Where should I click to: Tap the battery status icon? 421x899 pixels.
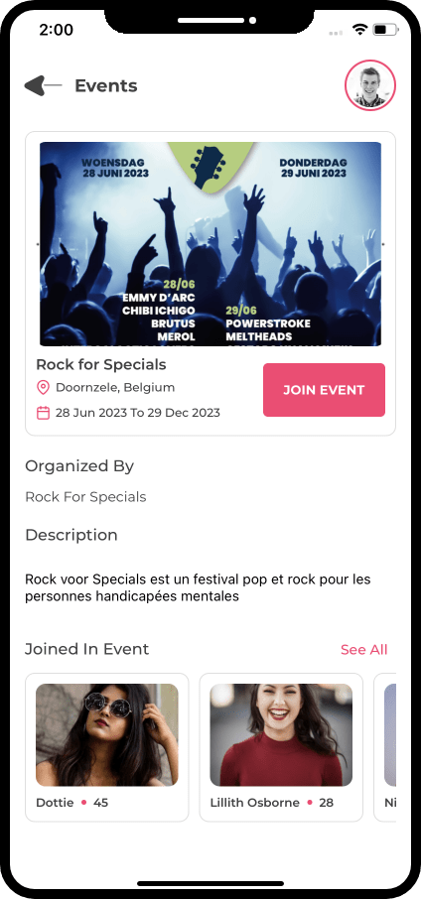383,29
